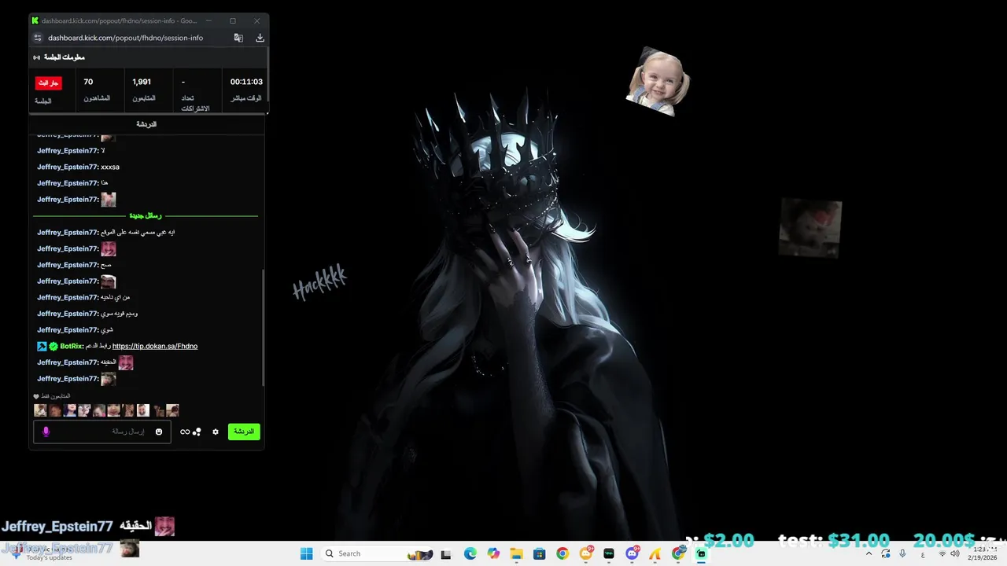Click the Kick dashboard taskbar icon
Image resolution: width=1007 pixels, height=566 pixels.
point(701,553)
